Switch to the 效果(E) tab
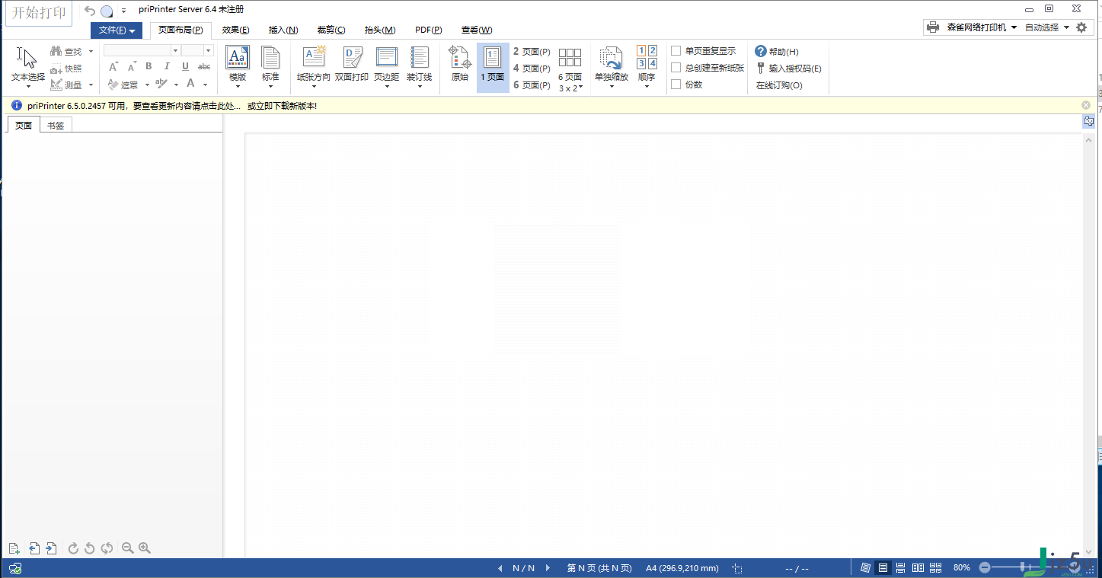This screenshot has width=1102, height=578. (x=235, y=30)
